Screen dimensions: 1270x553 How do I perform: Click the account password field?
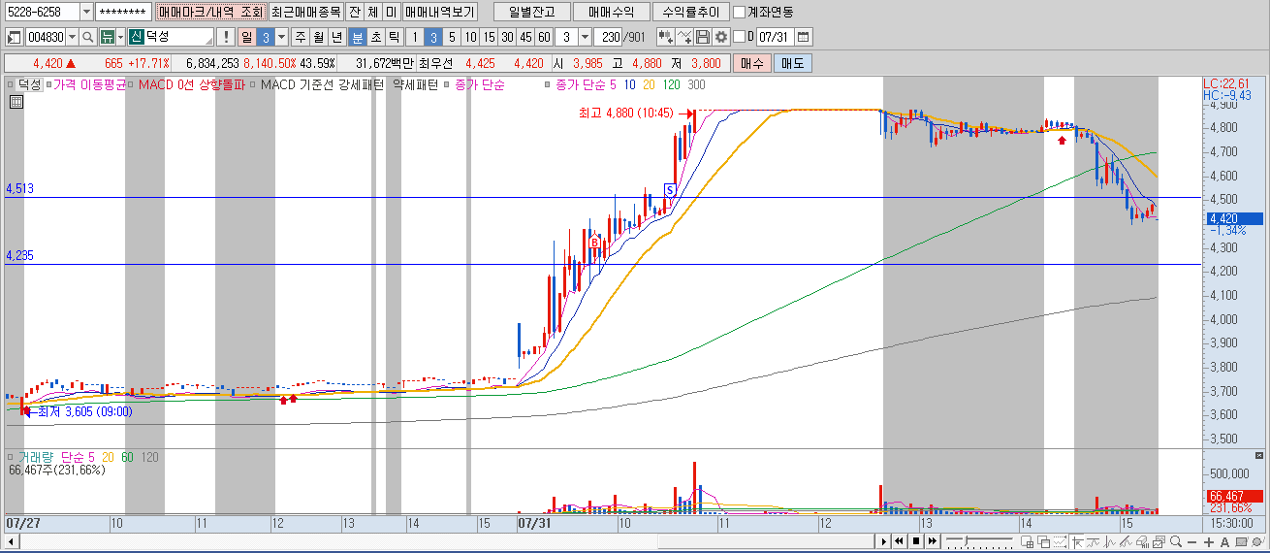pyautogui.click(x=124, y=12)
